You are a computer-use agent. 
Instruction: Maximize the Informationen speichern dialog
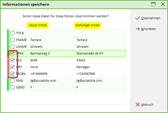pyautogui.click(x=153, y=5)
